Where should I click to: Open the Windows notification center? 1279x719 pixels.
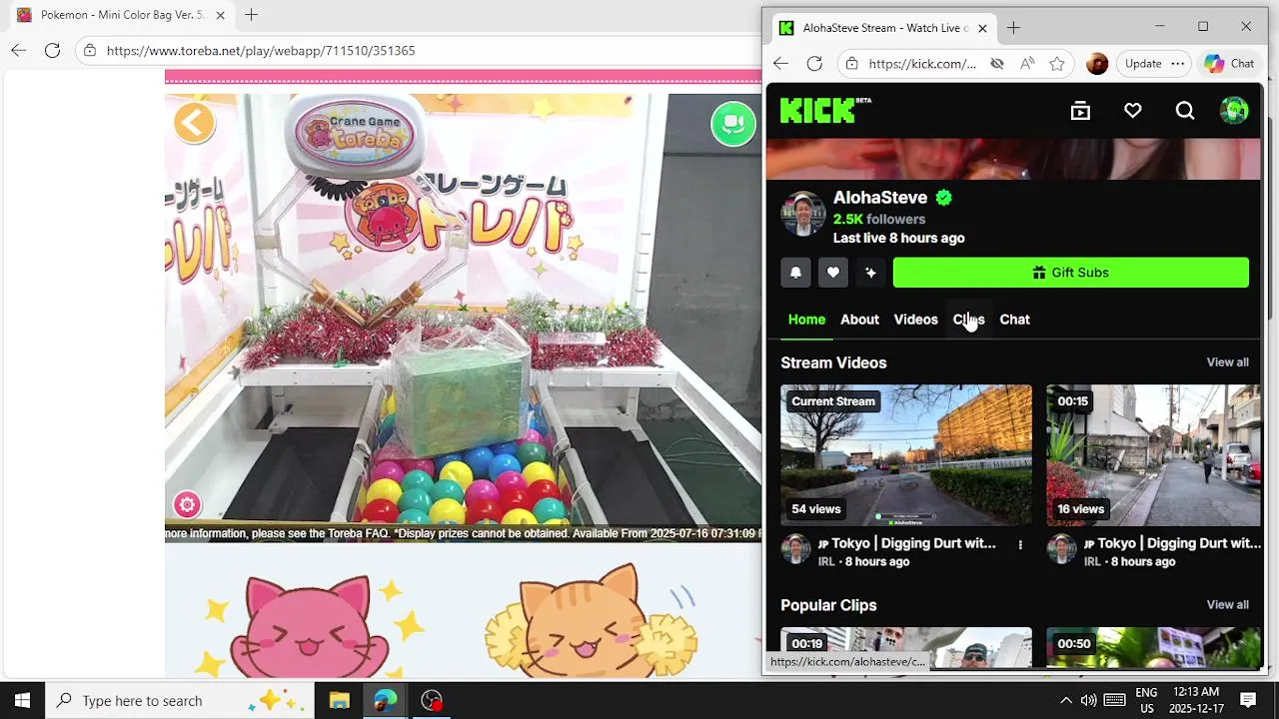click(x=1248, y=700)
